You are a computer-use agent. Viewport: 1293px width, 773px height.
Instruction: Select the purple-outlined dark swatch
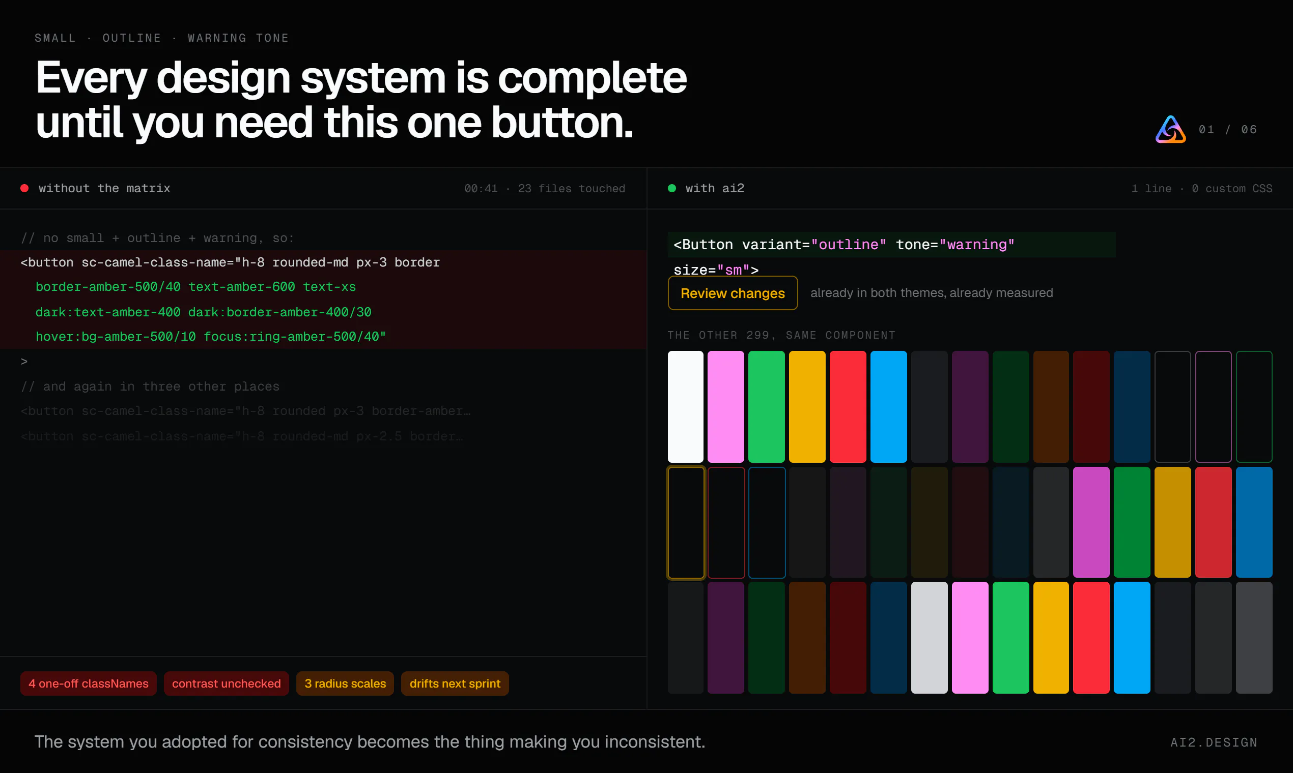tap(1213, 407)
